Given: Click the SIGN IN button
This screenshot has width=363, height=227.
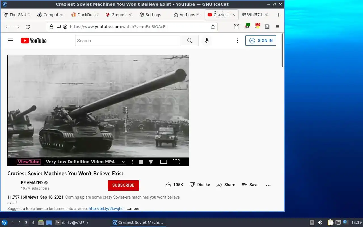Looking at the screenshot, I should click(x=261, y=41).
